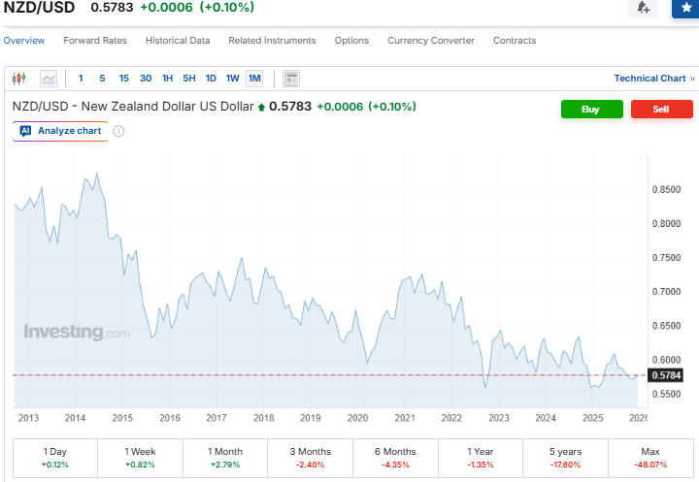Image resolution: width=699 pixels, height=482 pixels.
Task: Click the green Buy button
Action: pyautogui.click(x=591, y=110)
